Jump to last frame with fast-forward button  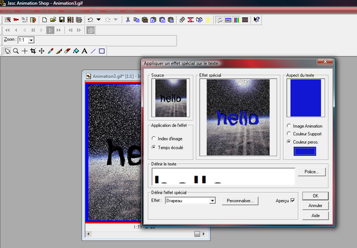[x=59, y=30]
